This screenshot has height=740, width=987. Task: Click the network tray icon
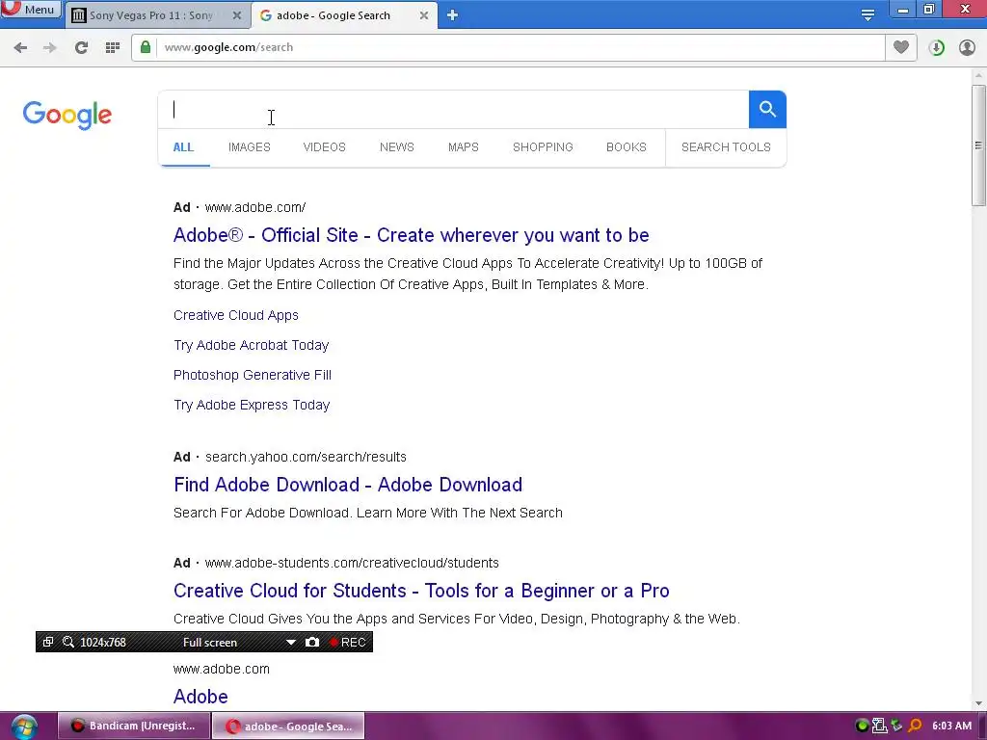(x=879, y=726)
